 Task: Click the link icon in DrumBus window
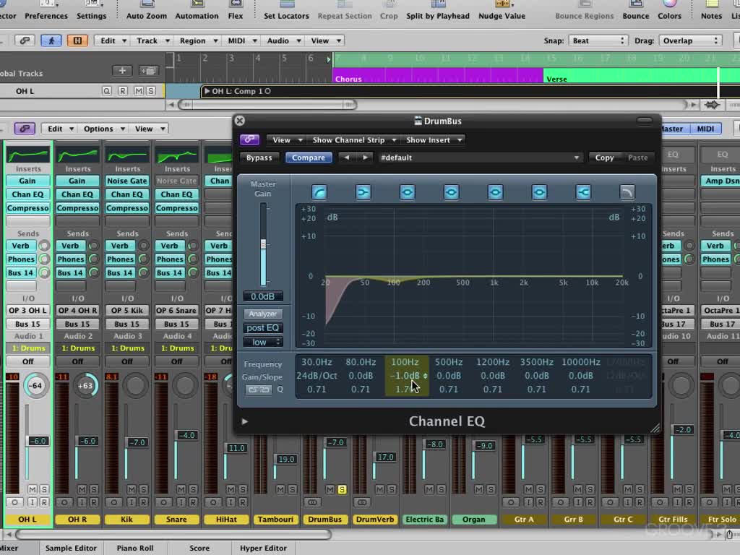click(x=249, y=139)
